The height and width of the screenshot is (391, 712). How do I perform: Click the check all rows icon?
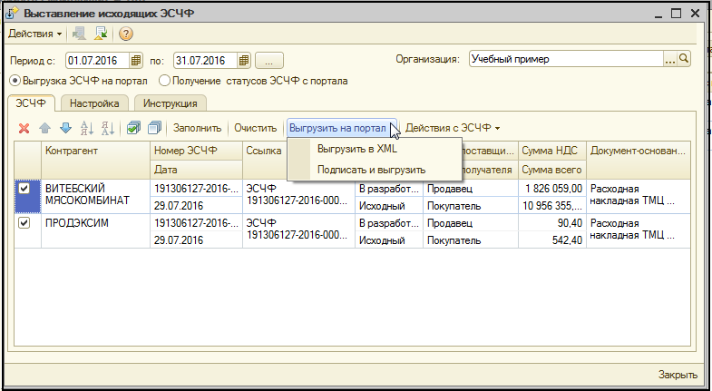[133, 128]
